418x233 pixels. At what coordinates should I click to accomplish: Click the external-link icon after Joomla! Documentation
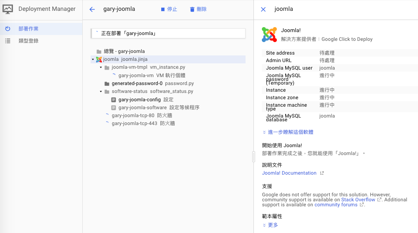point(322,173)
